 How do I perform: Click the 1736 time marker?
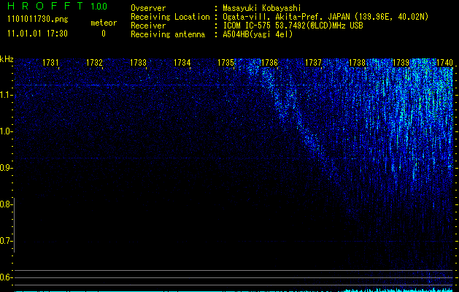coord(269,62)
